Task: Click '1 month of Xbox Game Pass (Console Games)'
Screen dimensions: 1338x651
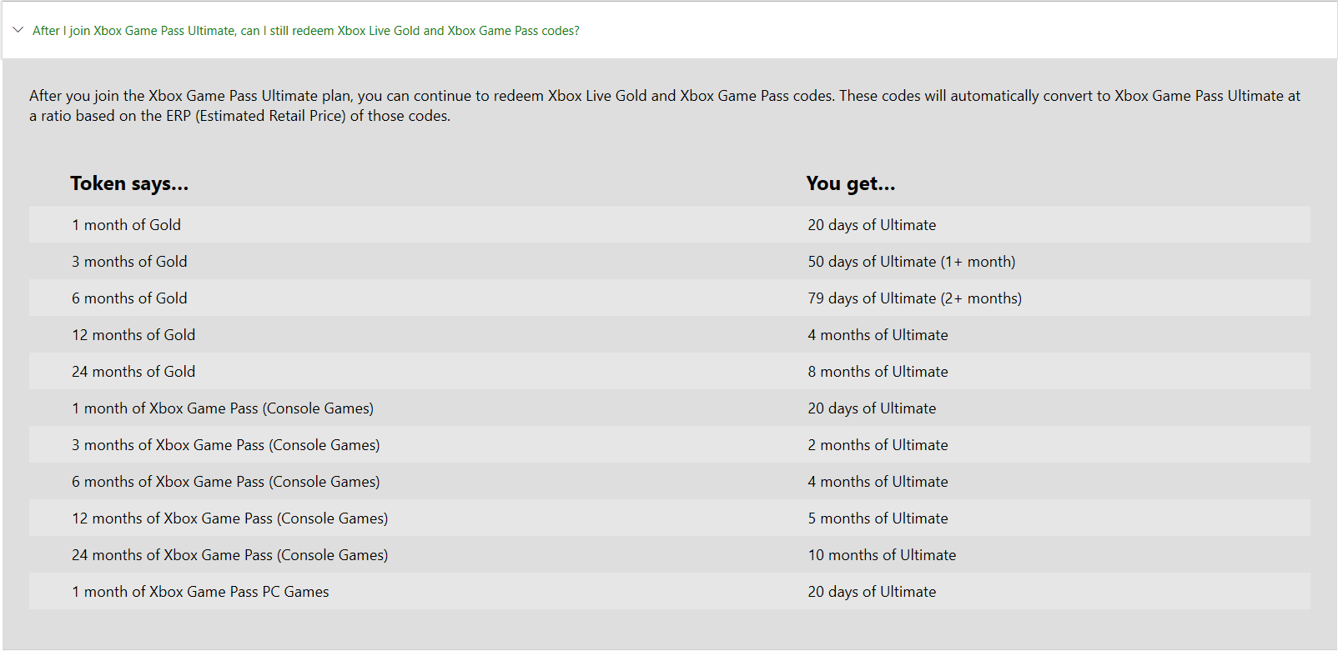Action: [223, 408]
